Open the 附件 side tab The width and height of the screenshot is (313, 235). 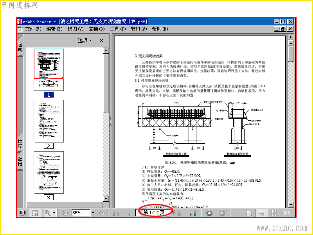click(20, 143)
